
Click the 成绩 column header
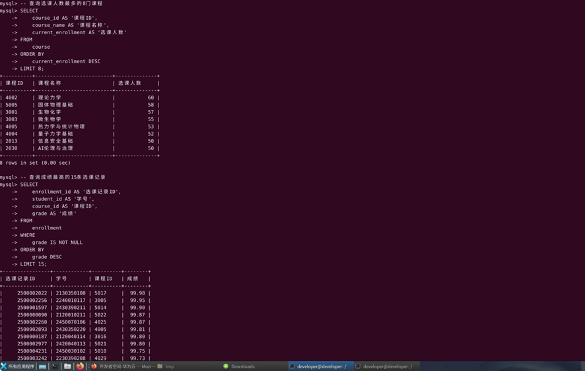coord(133,279)
